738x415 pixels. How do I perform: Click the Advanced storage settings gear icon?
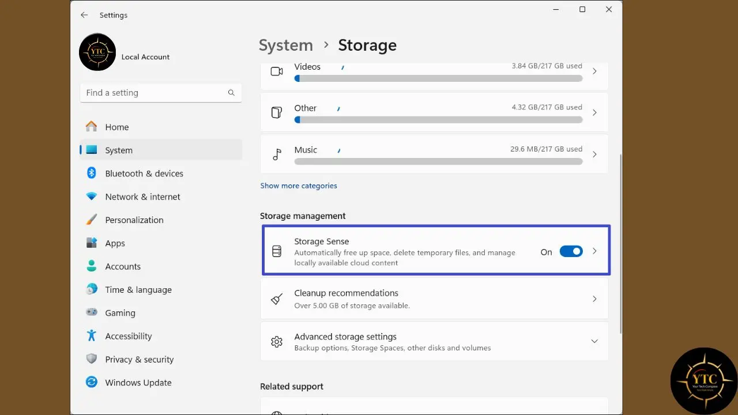point(277,342)
